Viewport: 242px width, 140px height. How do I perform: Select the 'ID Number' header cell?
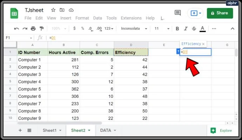pyautogui.click(x=32, y=52)
